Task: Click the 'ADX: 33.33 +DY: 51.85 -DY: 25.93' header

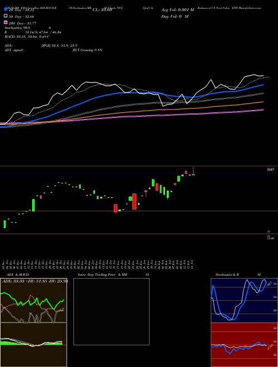Action: (35, 281)
